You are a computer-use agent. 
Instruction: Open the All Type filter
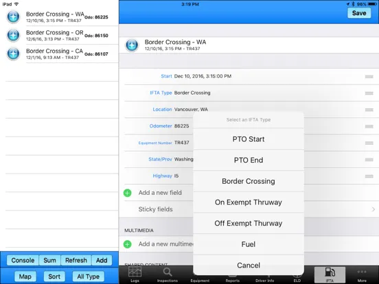(88, 276)
